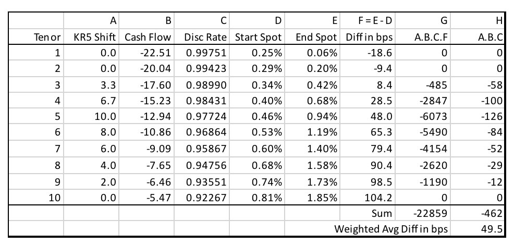This screenshot has height=244, width=514.
Task: Click the Sum total cell showing -22859
Action: click(x=431, y=213)
